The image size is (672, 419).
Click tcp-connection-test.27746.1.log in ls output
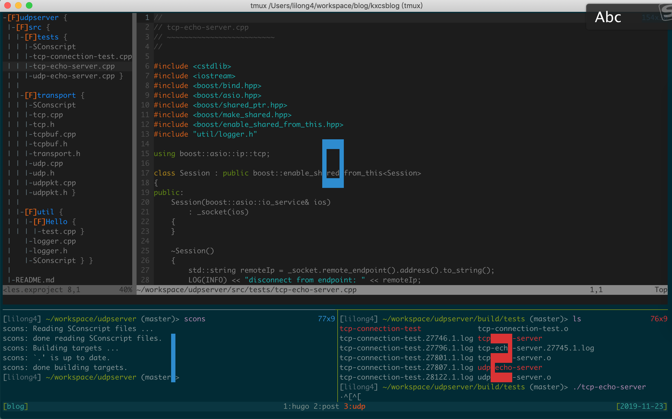(406, 338)
